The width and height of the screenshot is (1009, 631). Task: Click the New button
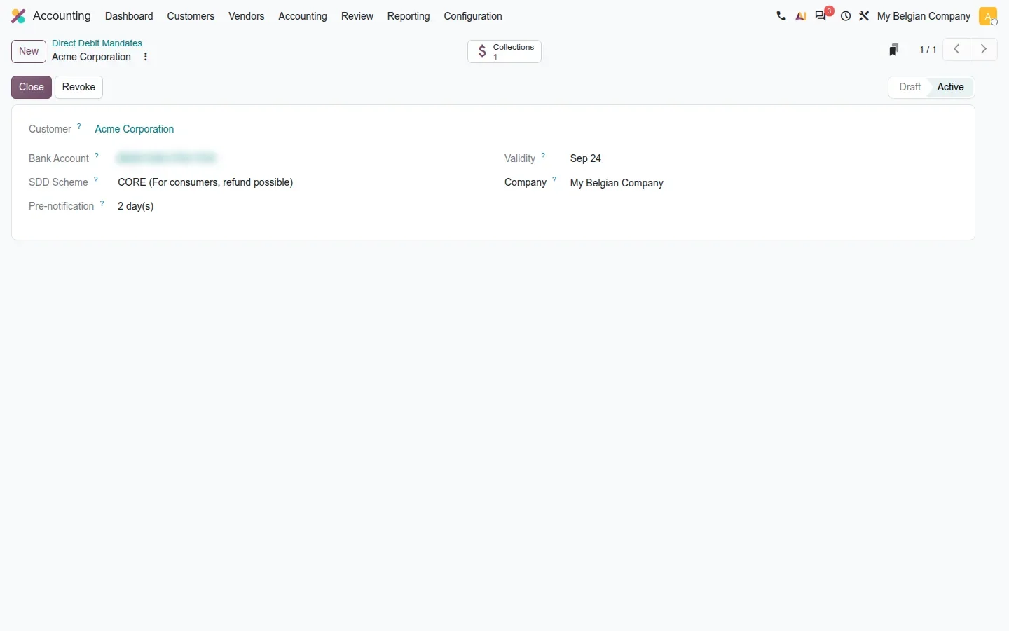coord(29,51)
